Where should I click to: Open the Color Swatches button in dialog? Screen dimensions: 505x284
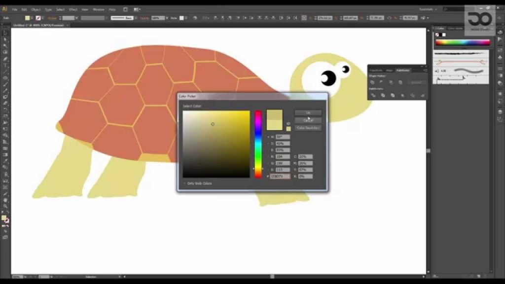308,128
